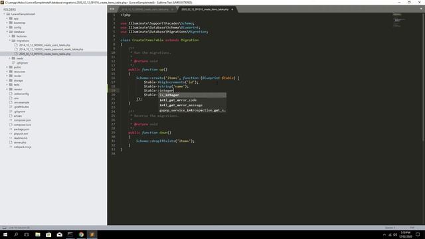Open composer.json in sidebar
The width and height of the screenshot is (425, 239).
[x=22, y=120]
